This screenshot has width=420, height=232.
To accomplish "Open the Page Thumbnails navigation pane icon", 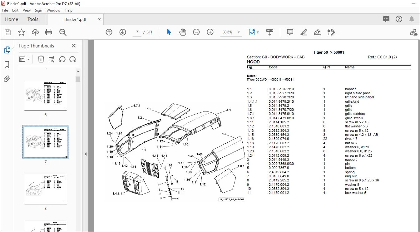I will pos(7,50).
